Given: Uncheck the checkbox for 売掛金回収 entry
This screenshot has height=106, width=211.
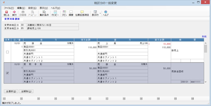Looking at the screenshot, I should tap(7, 73).
